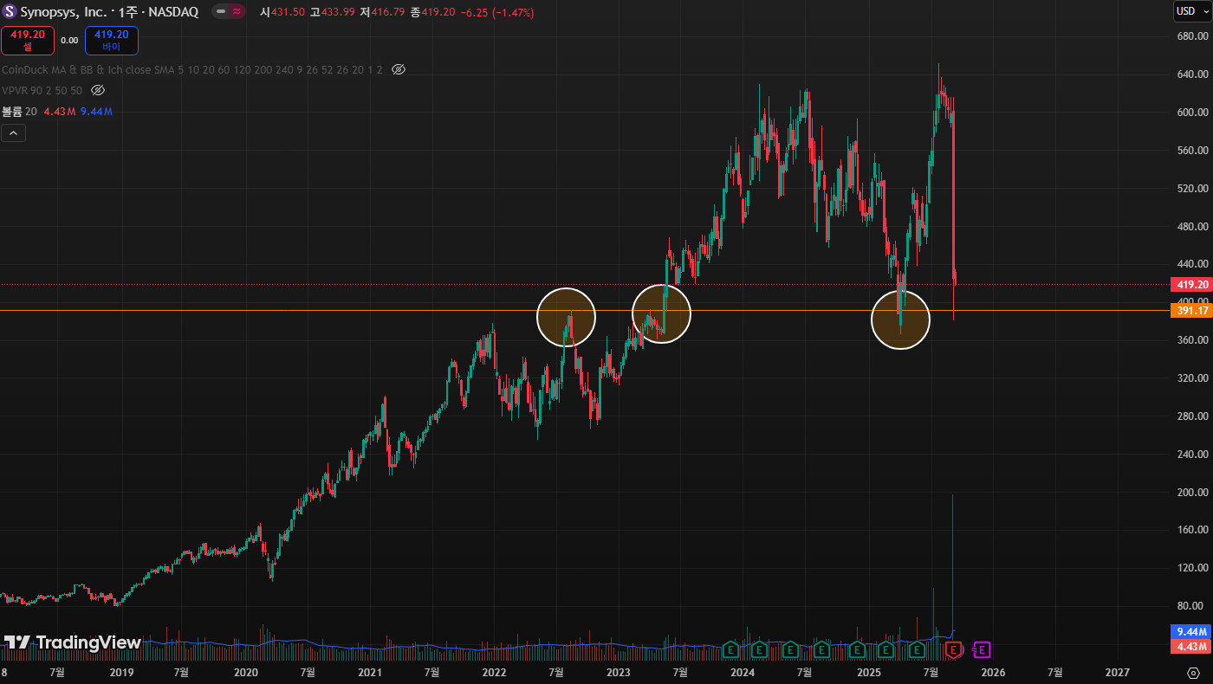Image resolution: width=1213 pixels, height=684 pixels.
Task: Click the 560.00 price axis label
Action: tap(1192, 151)
